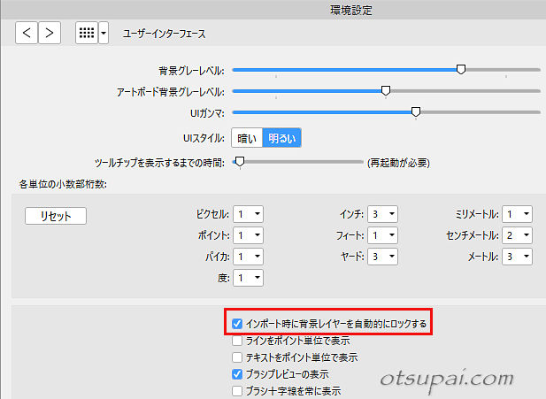The width and height of the screenshot is (546, 399).
Task: Click the ツールチップ delay slider handle
Action: (x=239, y=163)
